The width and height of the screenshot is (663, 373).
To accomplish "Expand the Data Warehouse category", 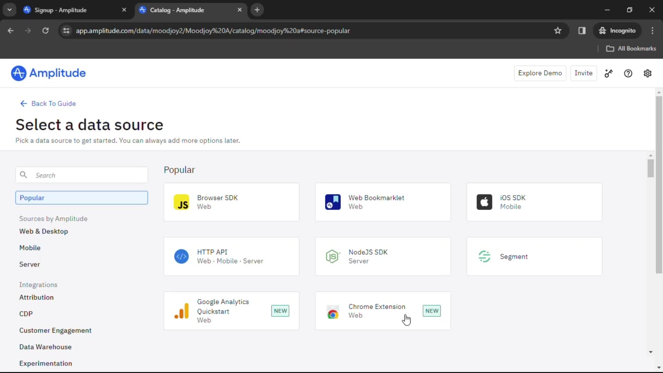I will coord(45,347).
